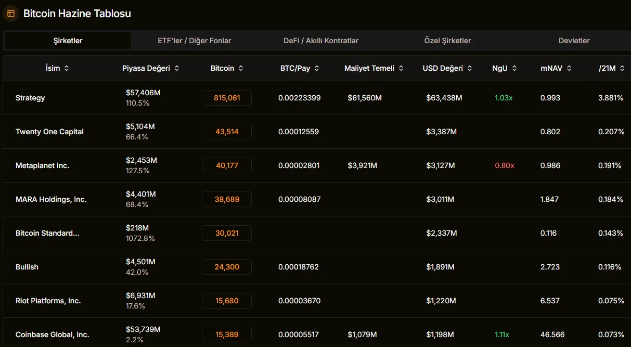Click sort arrows next to Bitcoin header
This screenshot has height=347, width=631.
coord(240,68)
